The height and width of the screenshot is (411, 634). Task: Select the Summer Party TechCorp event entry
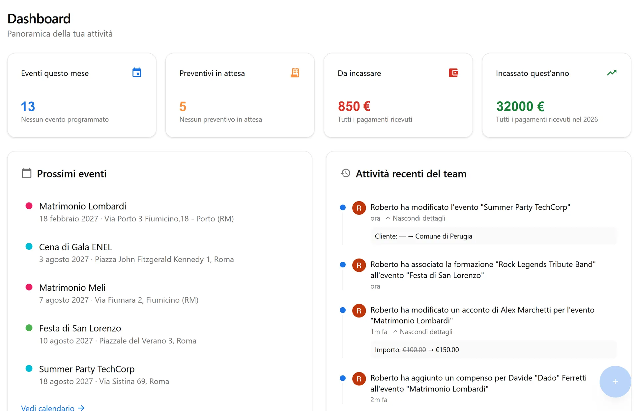tap(87, 369)
